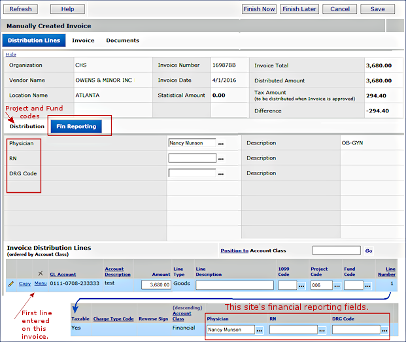Click the pencil edit icon on line 1
Image resolution: width=406 pixels, height=342 pixels.
(x=10, y=284)
